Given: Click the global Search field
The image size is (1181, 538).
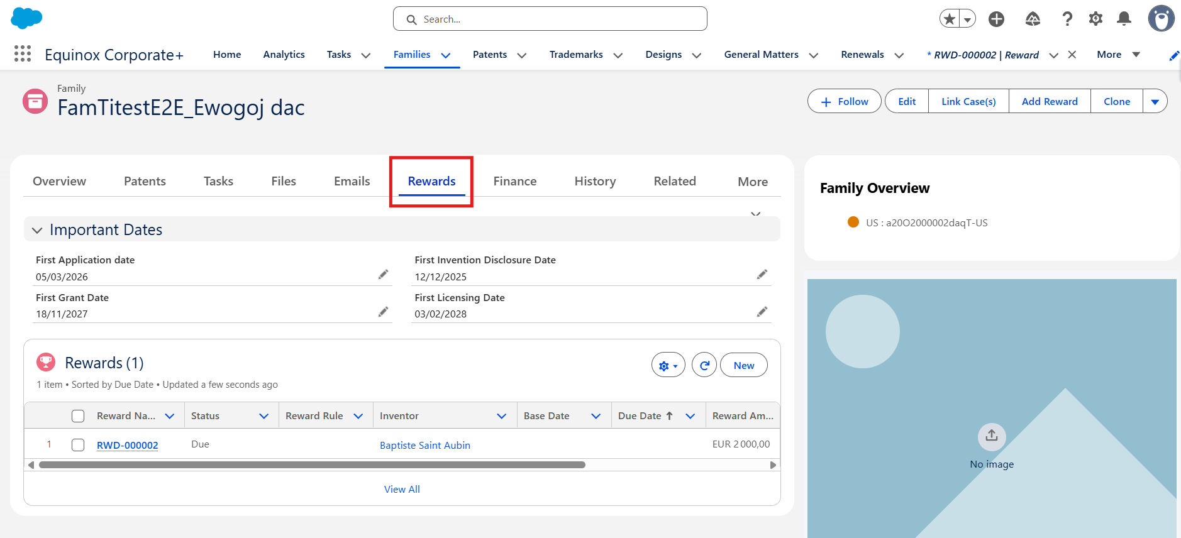Looking at the screenshot, I should tap(550, 19).
